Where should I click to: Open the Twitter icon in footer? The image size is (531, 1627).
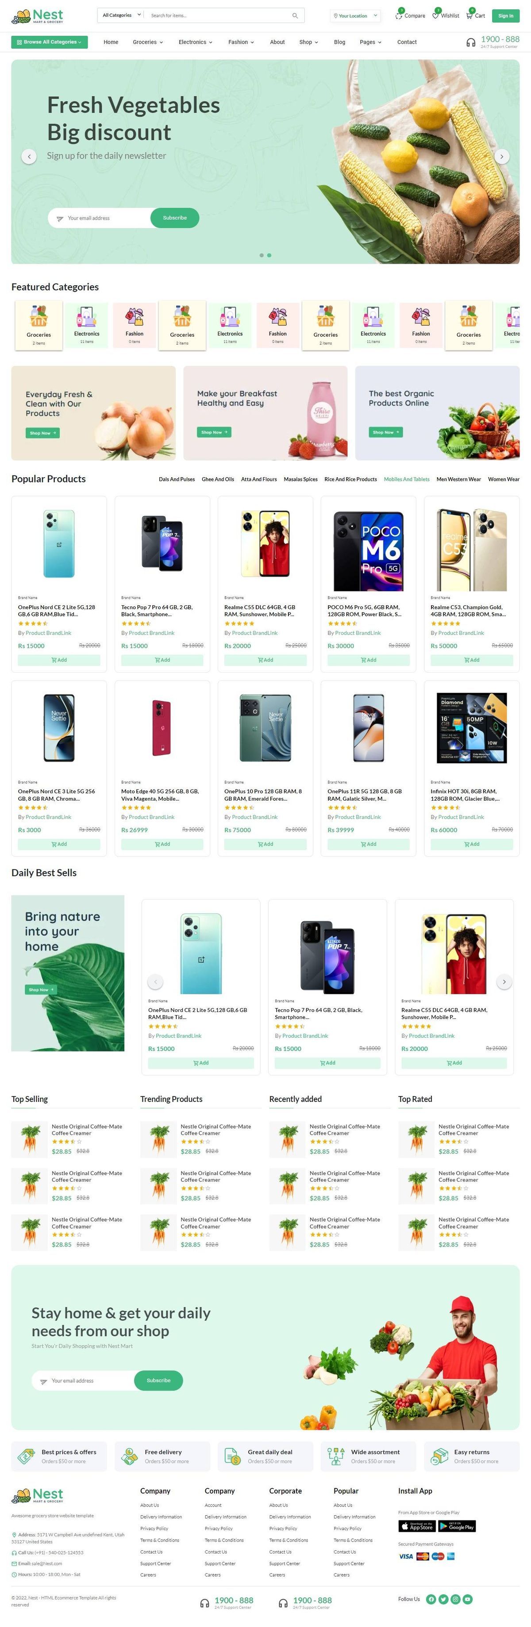[x=443, y=1599]
